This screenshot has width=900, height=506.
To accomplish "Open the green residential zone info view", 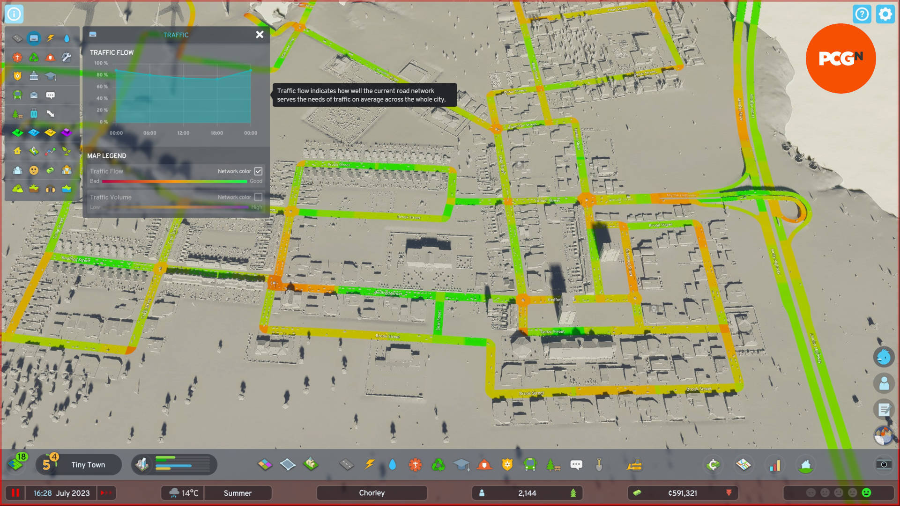I will click(17, 132).
